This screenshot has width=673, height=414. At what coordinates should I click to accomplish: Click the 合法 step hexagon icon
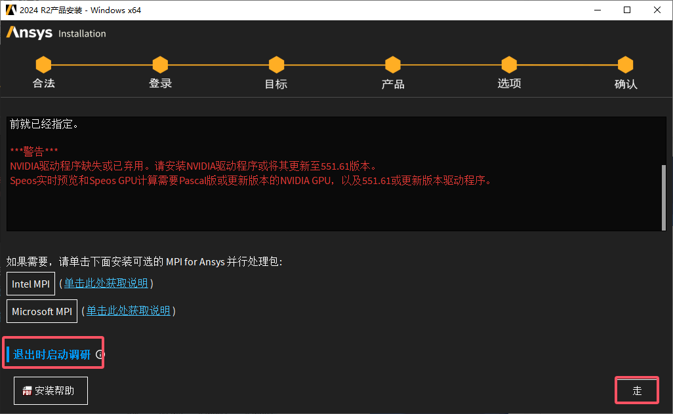coord(43,64)
